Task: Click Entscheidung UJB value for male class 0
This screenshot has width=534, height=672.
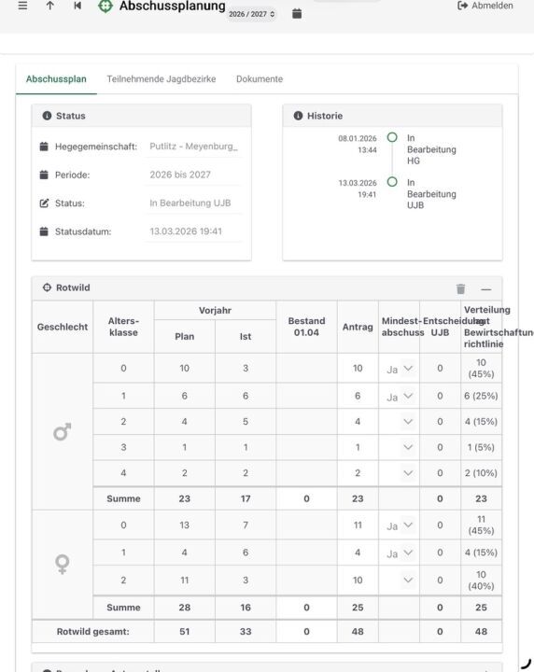Action: coord(440,368)
